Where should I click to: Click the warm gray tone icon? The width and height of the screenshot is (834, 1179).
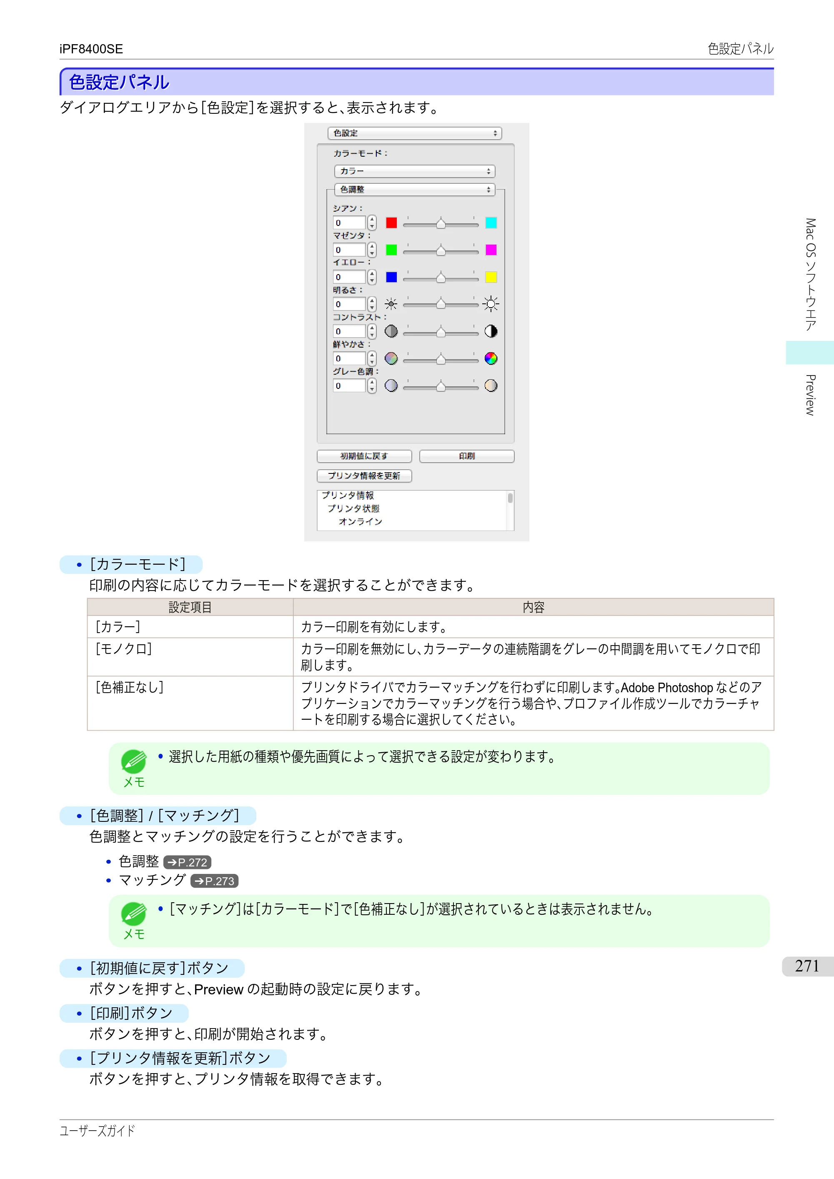(x=491, y=385)
